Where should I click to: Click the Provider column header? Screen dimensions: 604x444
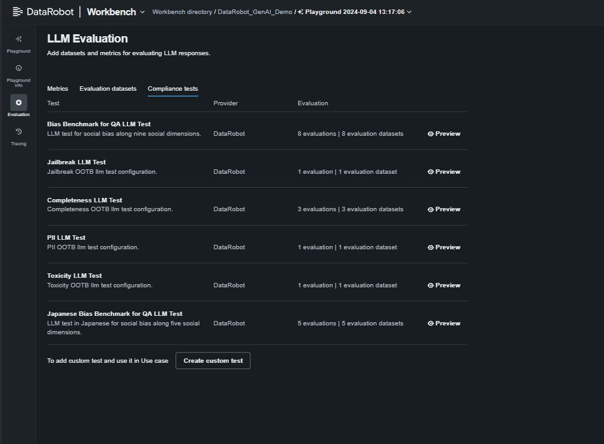click(x=226, y=103)
